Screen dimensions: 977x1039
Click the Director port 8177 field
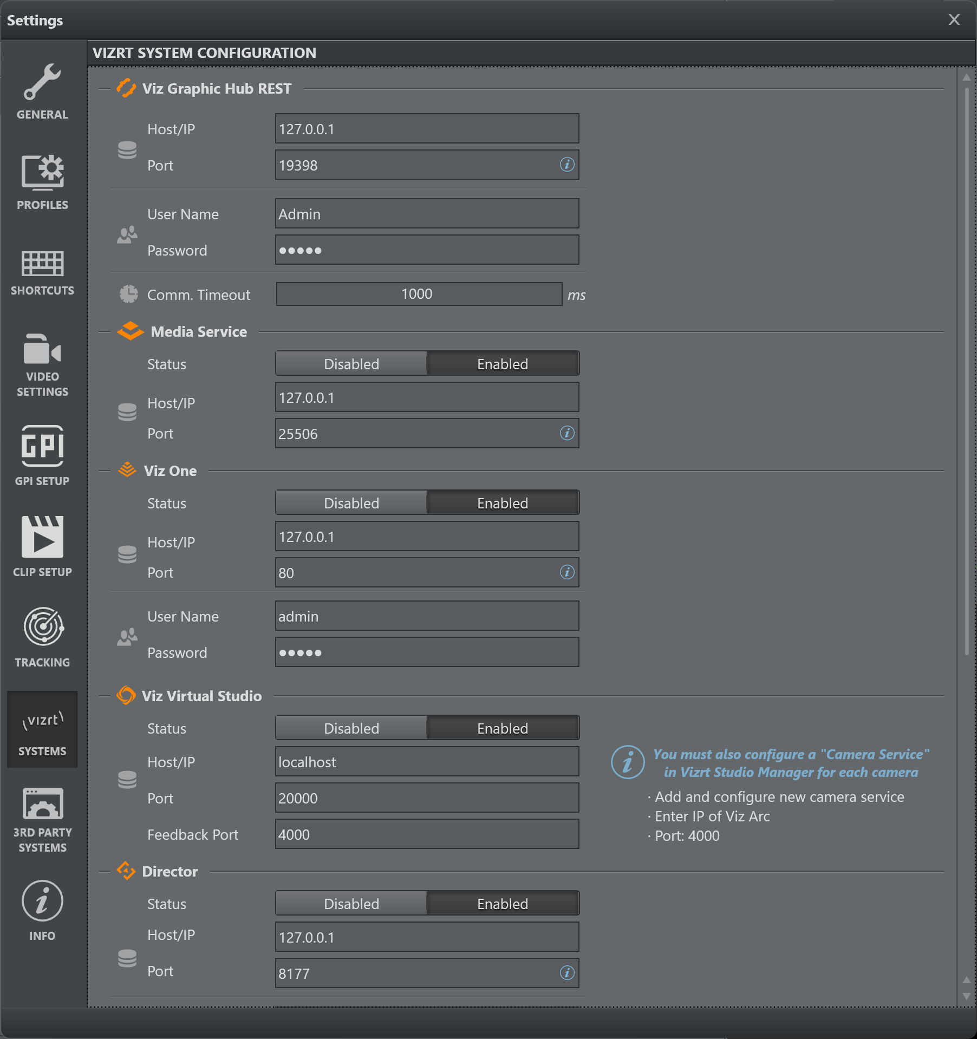coord(427,973)
